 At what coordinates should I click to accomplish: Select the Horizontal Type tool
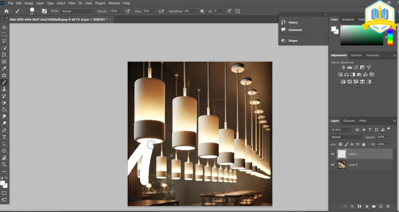click(4, 137)
